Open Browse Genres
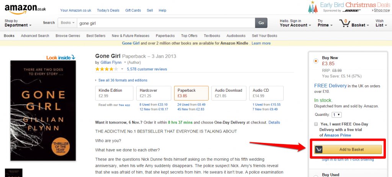The width and height of the screenshot is (392, 177). (68, 36)
